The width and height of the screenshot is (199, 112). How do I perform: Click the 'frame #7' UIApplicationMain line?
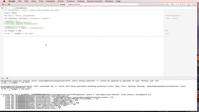[x=36, y=105]
